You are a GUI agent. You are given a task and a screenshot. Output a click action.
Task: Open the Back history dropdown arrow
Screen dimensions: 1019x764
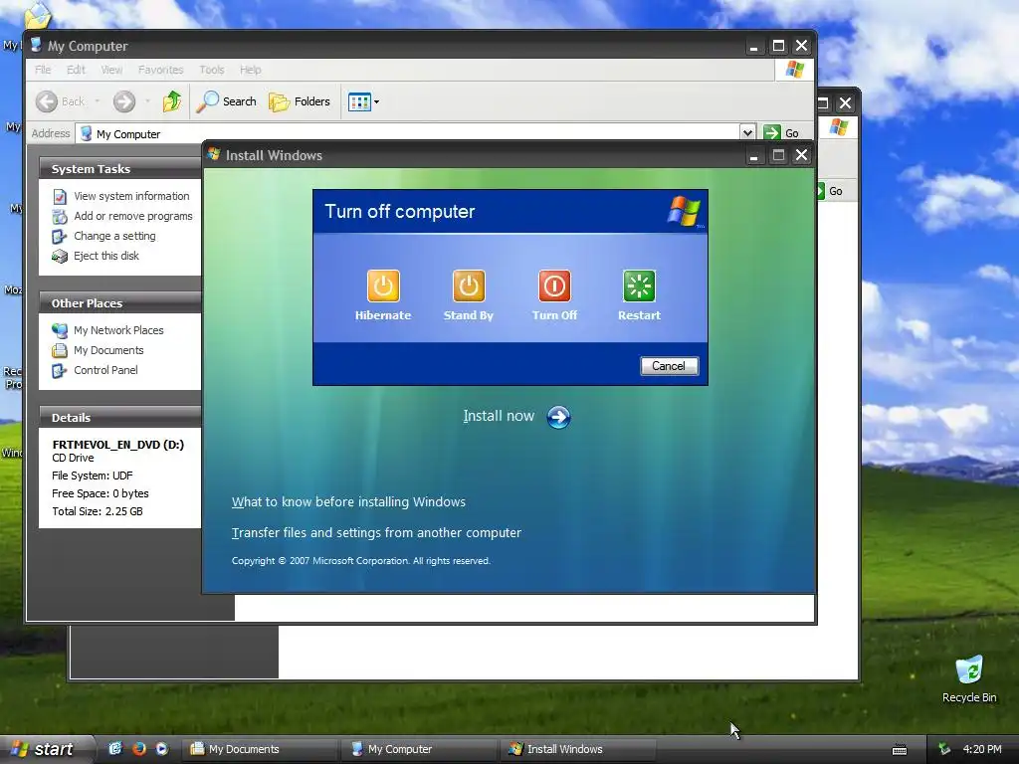coord(98,101)
